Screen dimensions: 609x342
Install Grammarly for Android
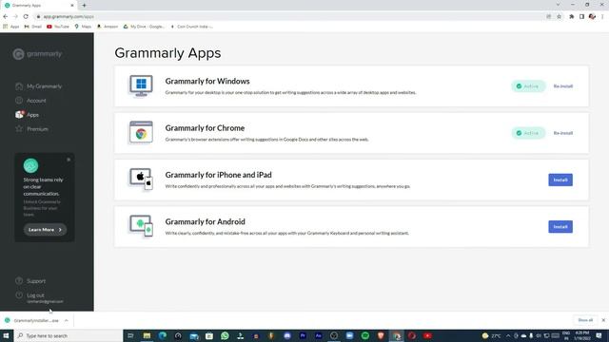[560, 226]
